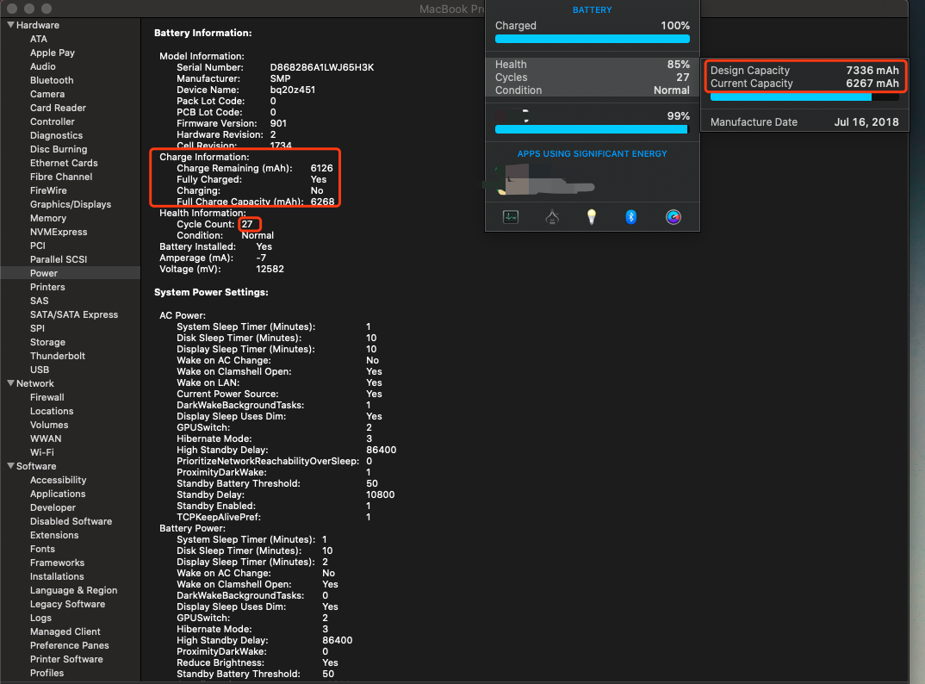Click the 99% device battery bar
The height and width of the screenshot is (684, 925).
593,129
